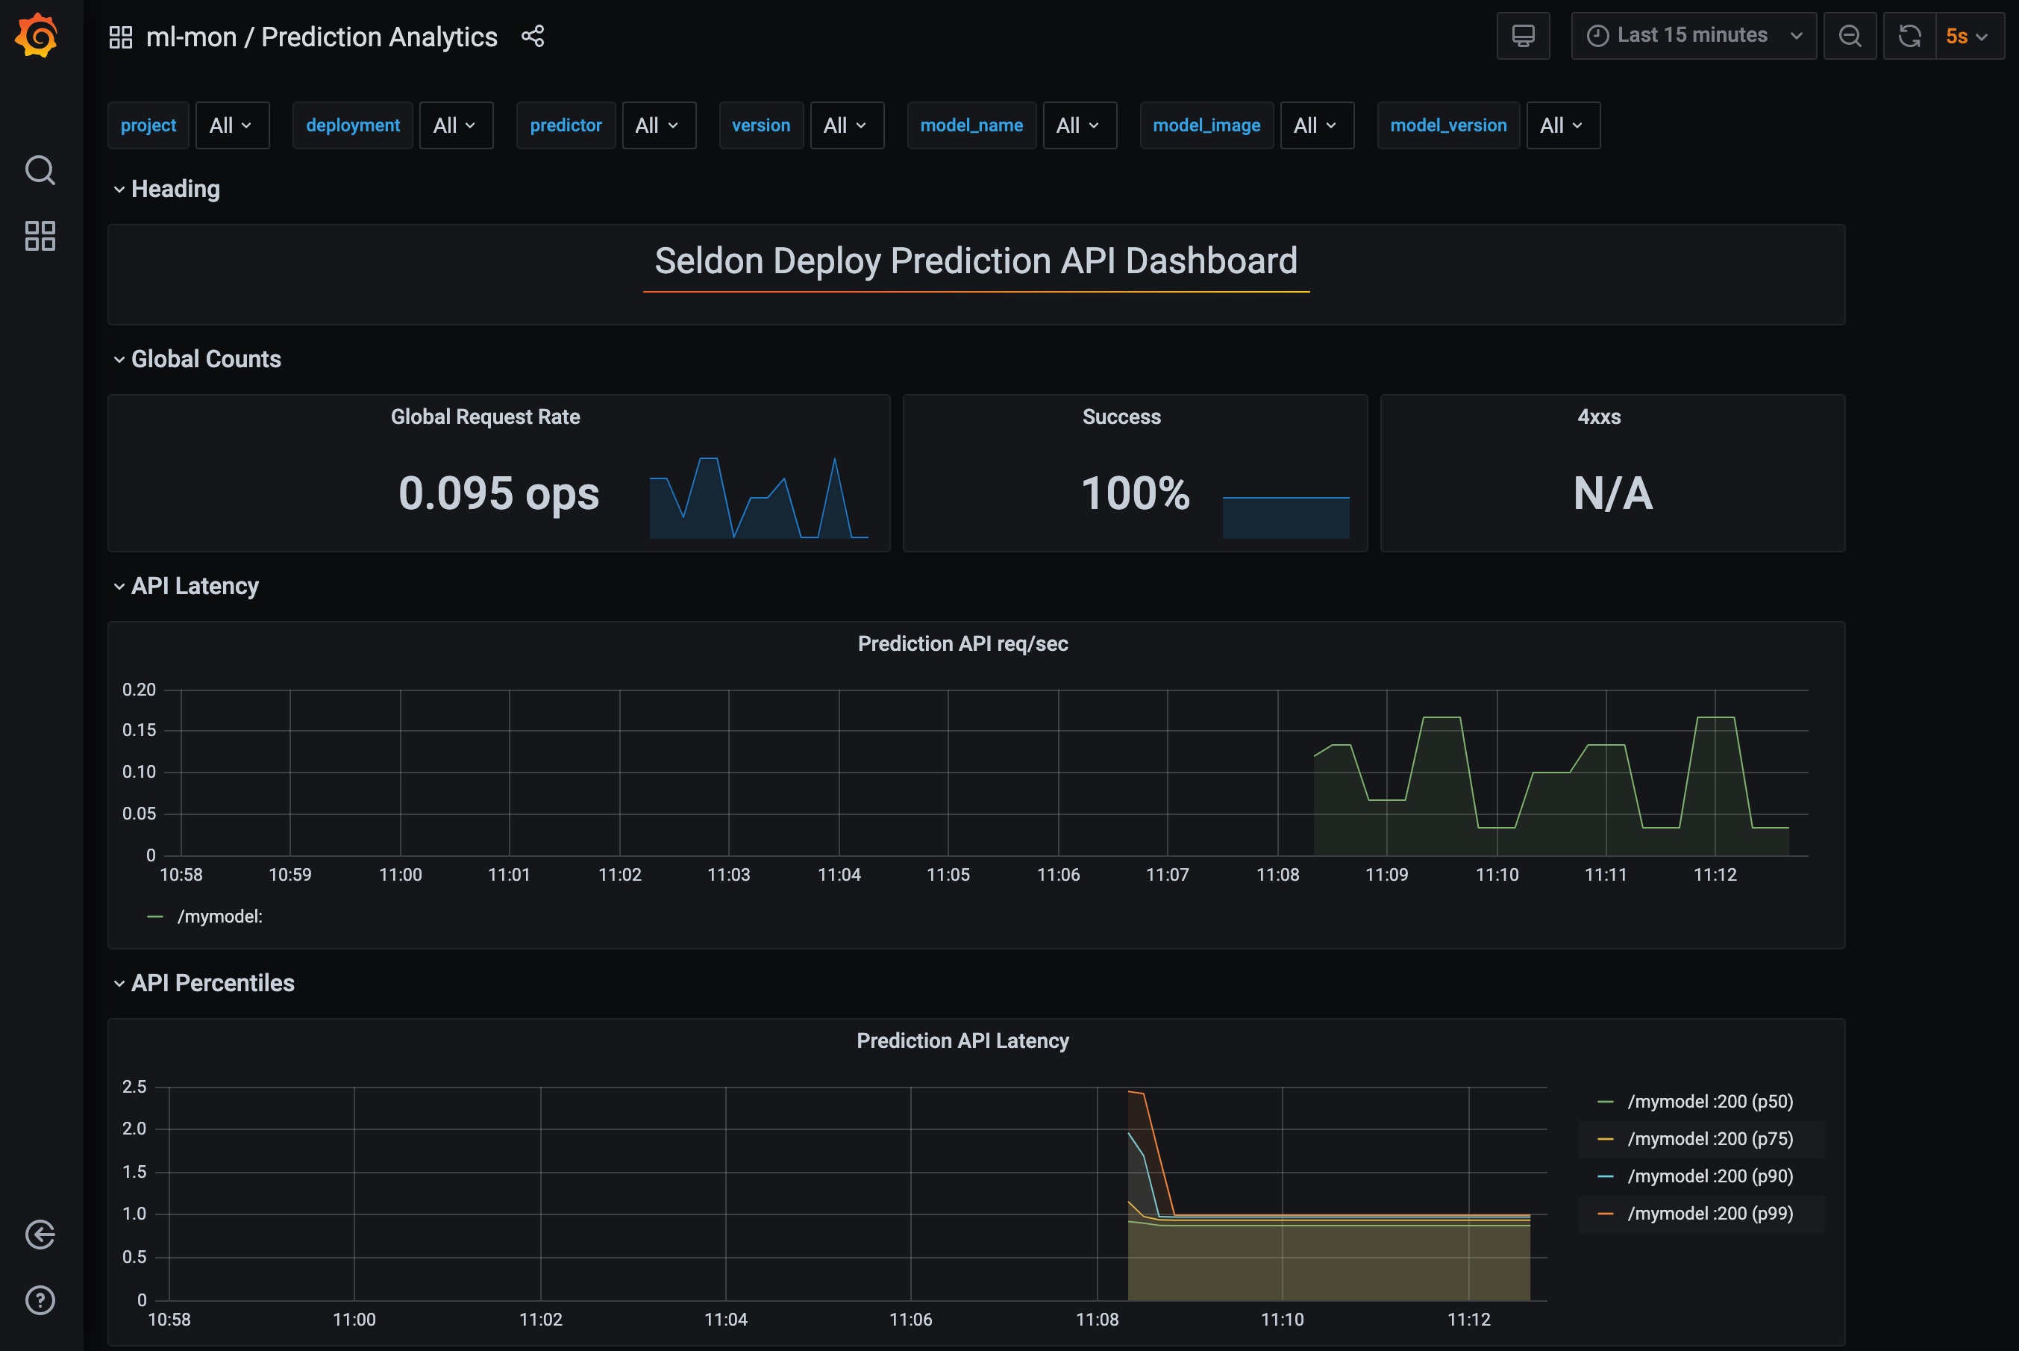2019x1351 pixels.
Task: Click p90 blue legend color swatch
Action: point(1606,1176)
